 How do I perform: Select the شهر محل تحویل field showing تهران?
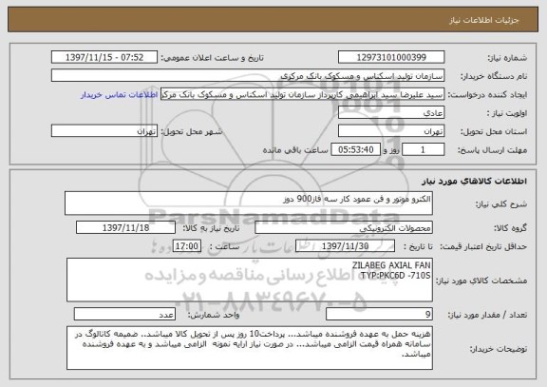[x=104, y=131]
